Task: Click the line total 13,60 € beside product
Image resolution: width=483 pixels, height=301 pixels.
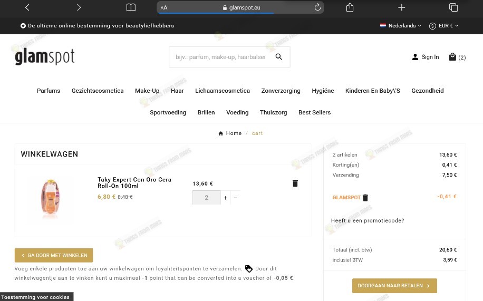Action: [x=202, y=183]
